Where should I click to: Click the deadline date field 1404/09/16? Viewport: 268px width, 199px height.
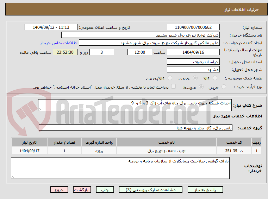click(193, 52)
